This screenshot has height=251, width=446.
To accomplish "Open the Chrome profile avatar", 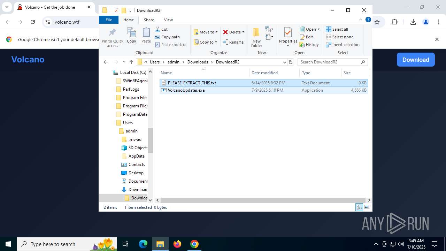I will (425, 22).
